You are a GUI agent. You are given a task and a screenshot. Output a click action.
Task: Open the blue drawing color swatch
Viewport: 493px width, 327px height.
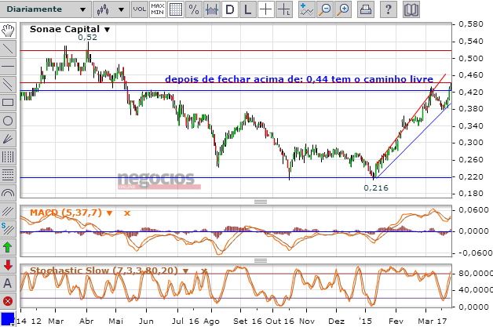[7, 319]
